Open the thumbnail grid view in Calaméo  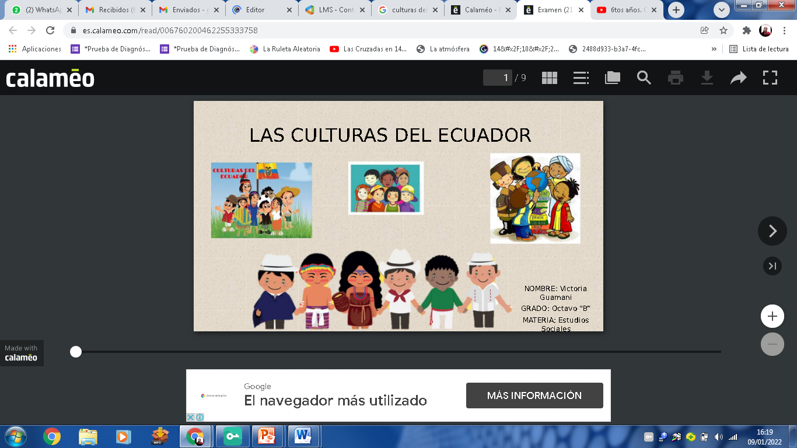pyautogui.click(x=549, y=76)
